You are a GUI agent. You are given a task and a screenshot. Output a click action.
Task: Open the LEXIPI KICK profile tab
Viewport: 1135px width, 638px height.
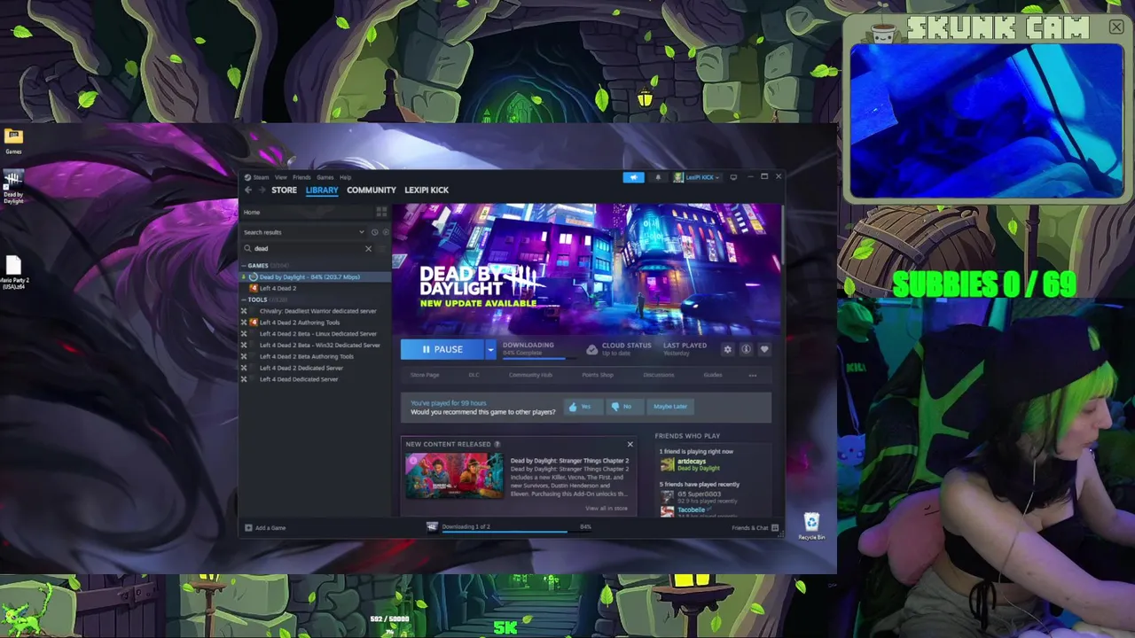(x=427, y=190)
